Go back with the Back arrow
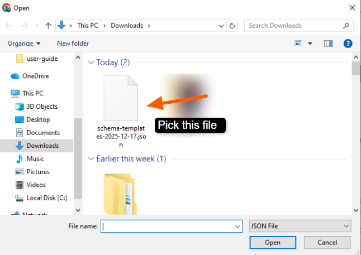Screen dimensions: 361x255 click(8, 26)
